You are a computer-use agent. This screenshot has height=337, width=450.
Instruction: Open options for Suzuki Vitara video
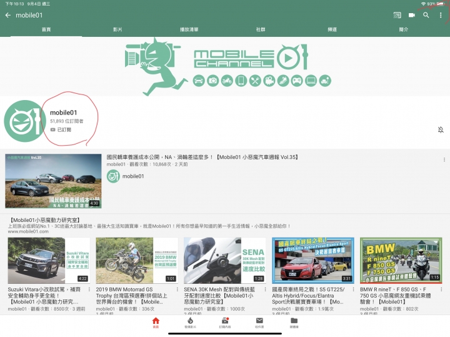click(x=89, y=289)
